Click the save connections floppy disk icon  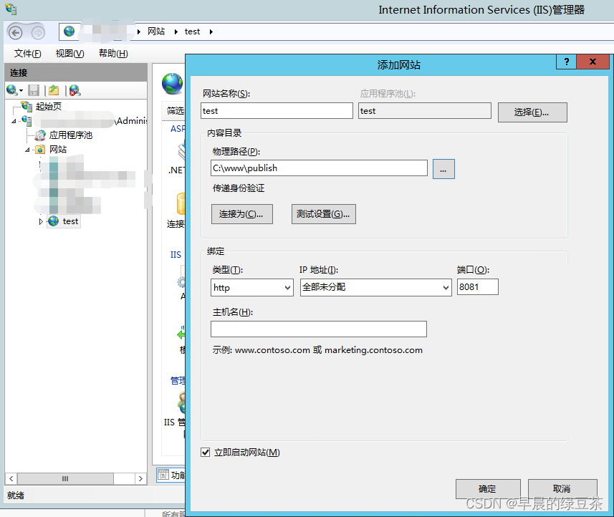click(x=33, y=90)
